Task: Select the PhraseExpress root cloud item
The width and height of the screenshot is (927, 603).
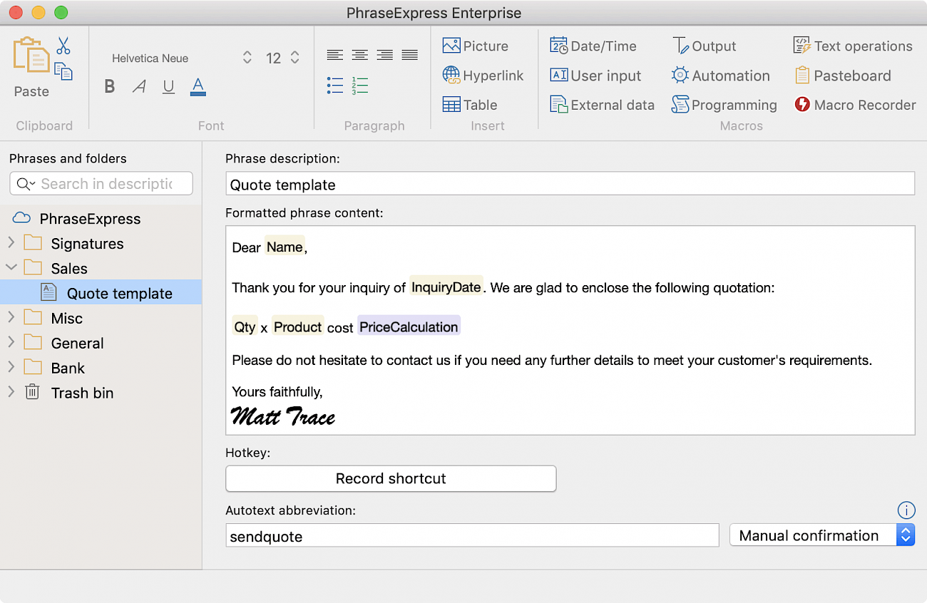Action: [76, 219]
